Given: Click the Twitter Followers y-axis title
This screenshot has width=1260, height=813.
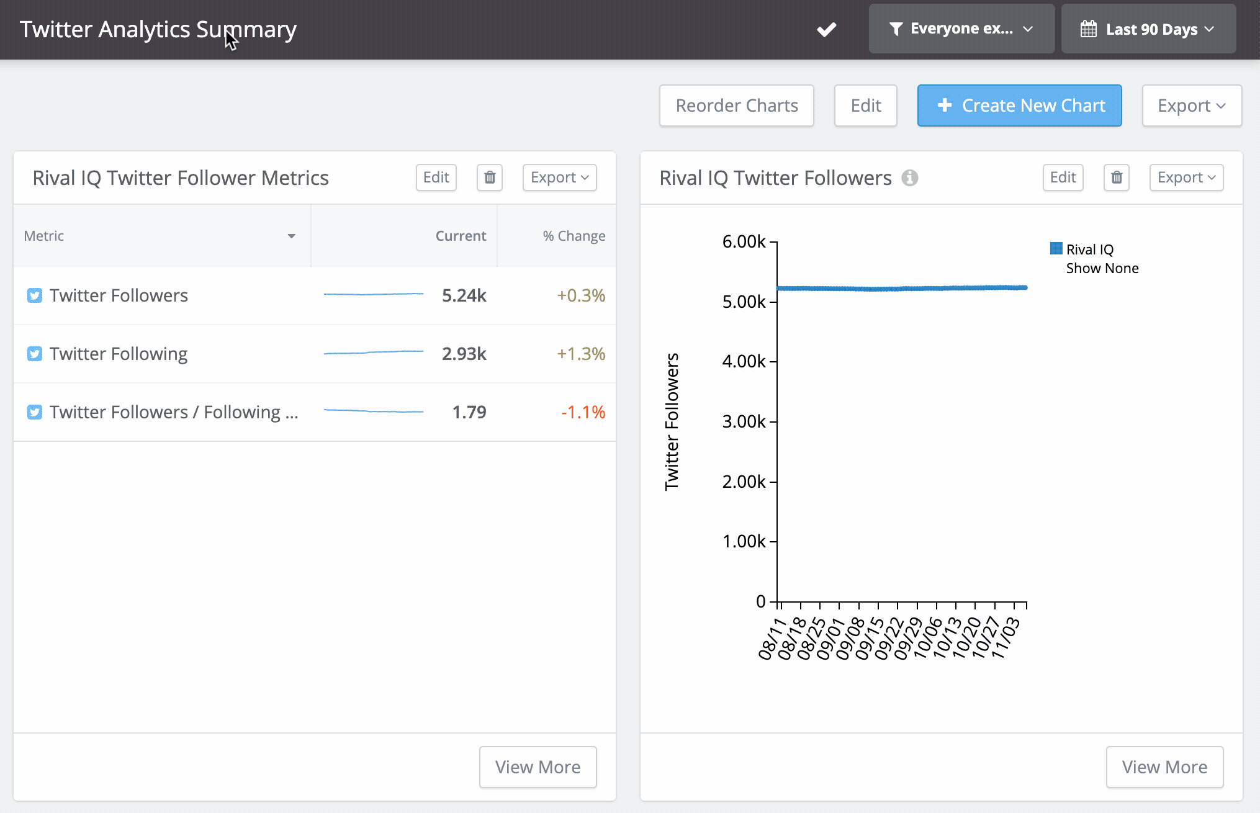Looking at the screenshot, I should click(x=672, y=422).
